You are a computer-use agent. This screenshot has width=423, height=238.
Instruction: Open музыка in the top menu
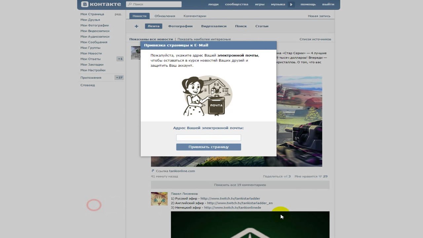click(278, 4)
